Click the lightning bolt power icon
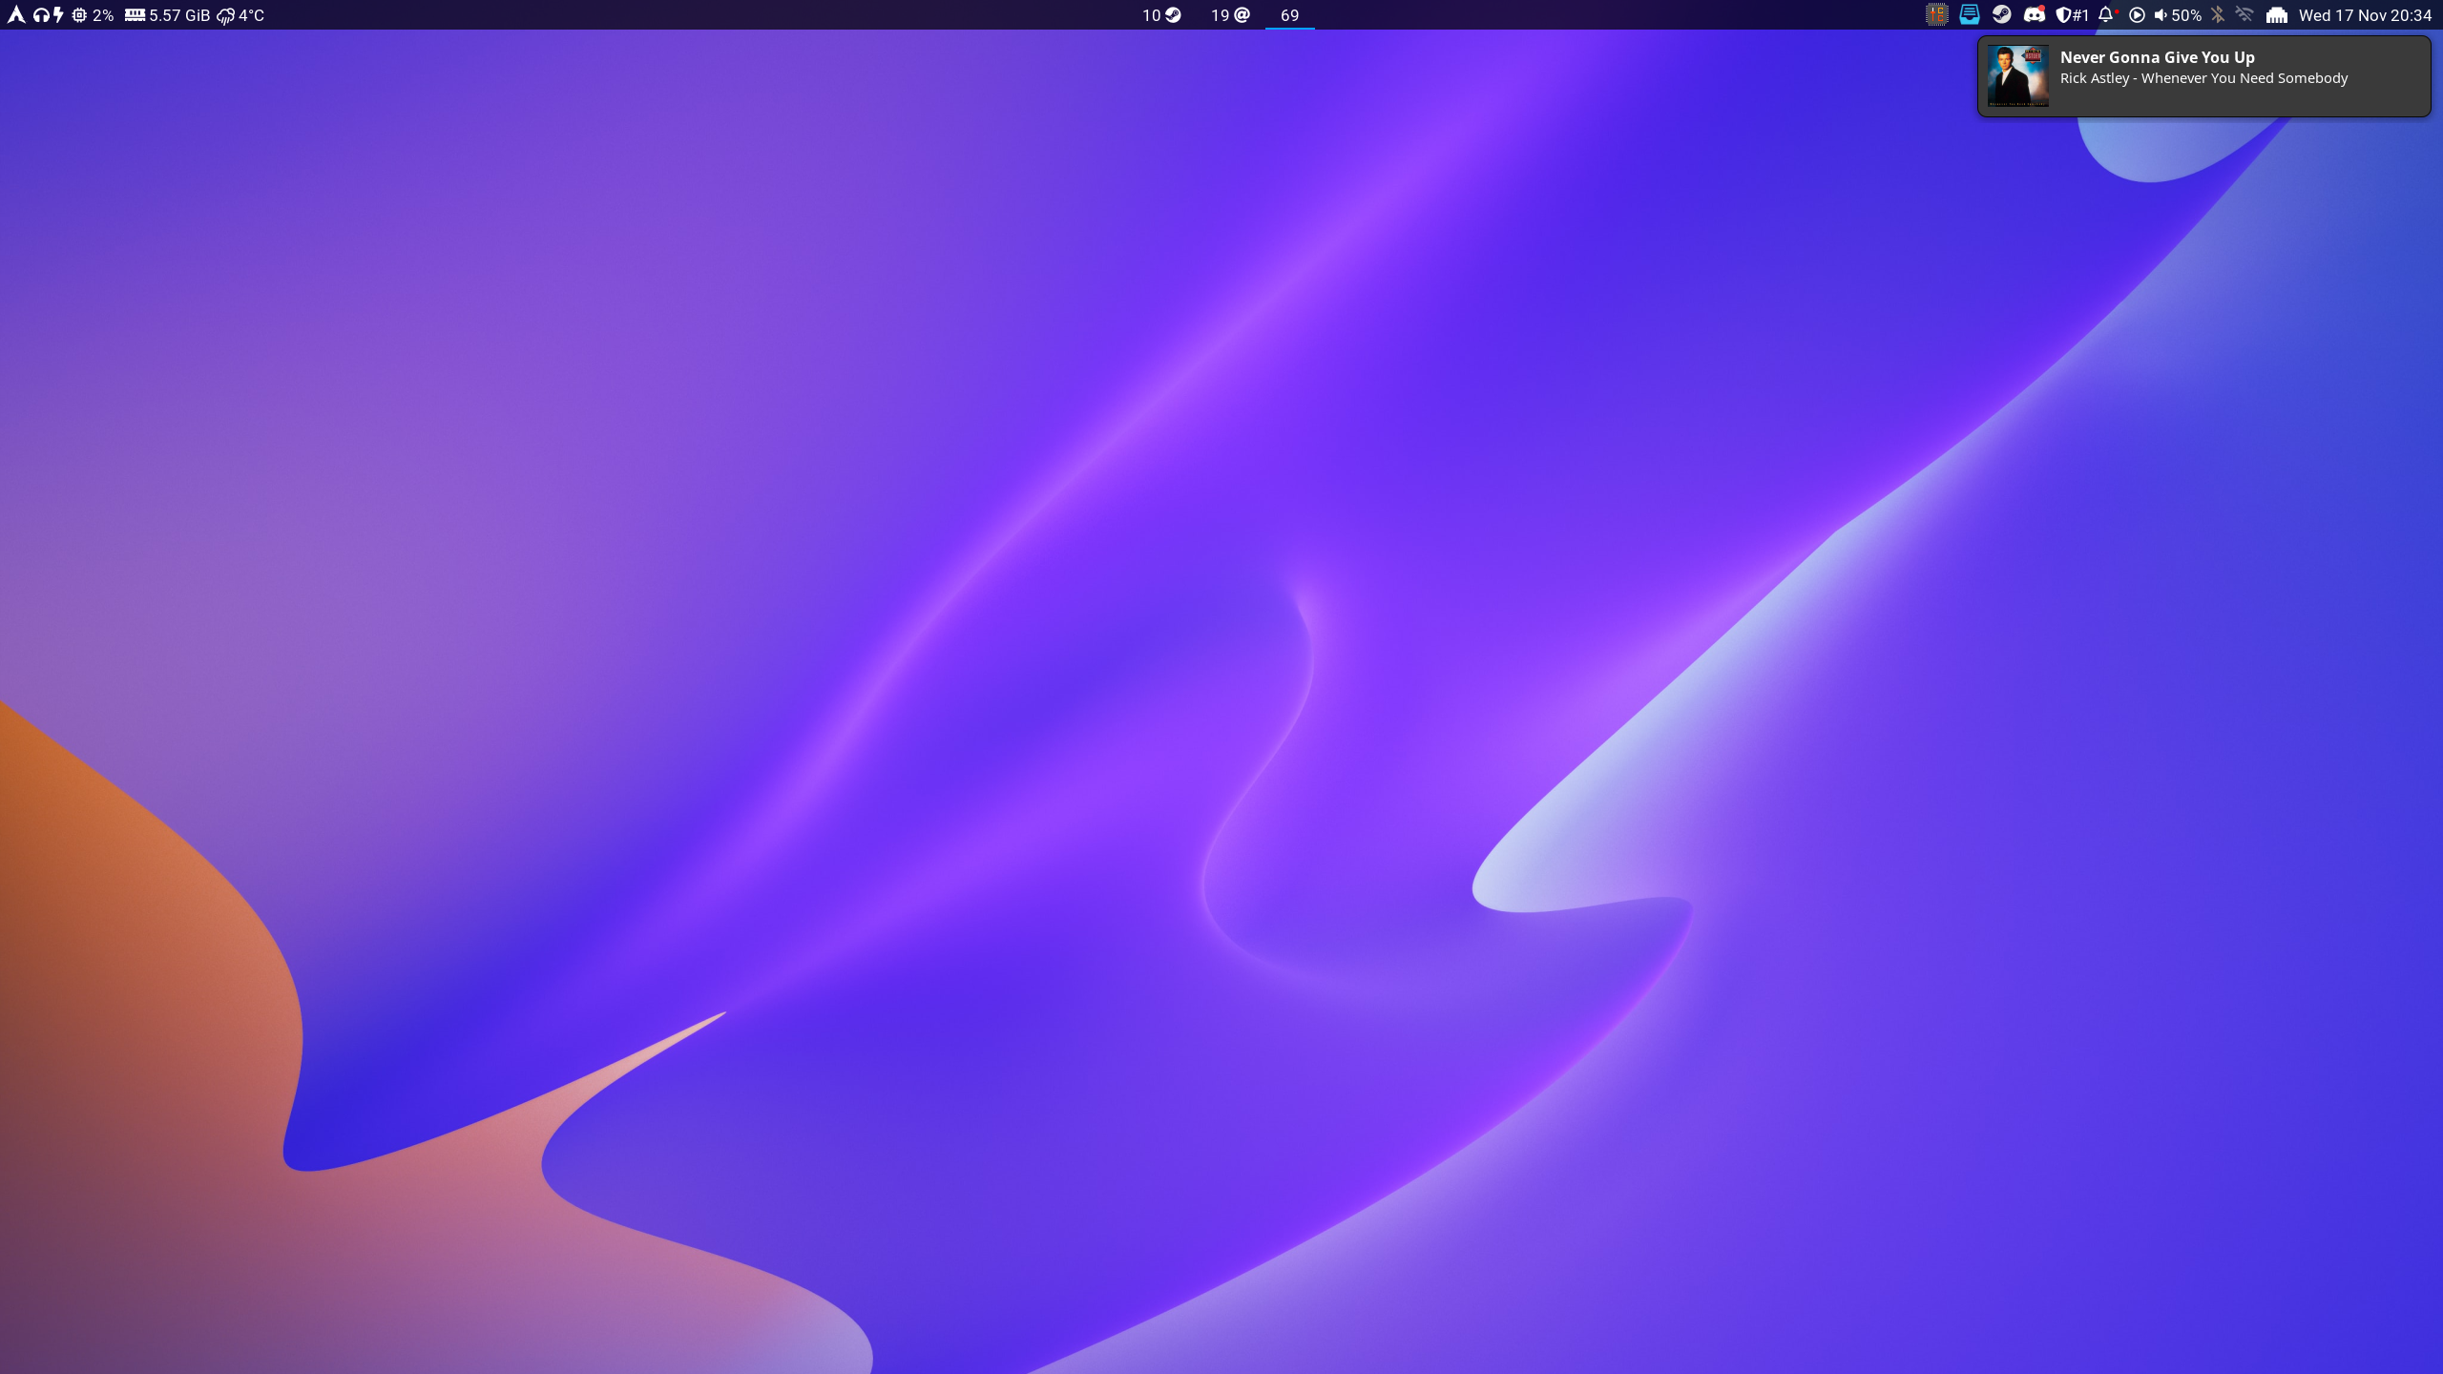Image resolution: width=2443 pixels, height=1374 pixels. tap(59, 14)
